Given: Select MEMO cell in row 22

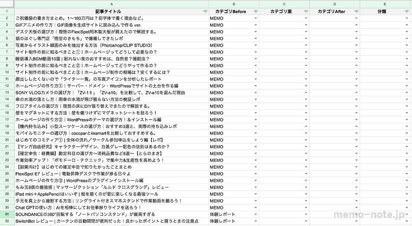Looking at the screenshot, I should (234, 154).
